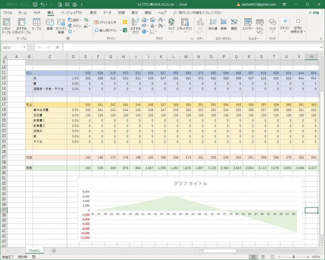Switch to Normal view in status bar
The height and width of the screenshot is (260, 325).
coord(253,257)
